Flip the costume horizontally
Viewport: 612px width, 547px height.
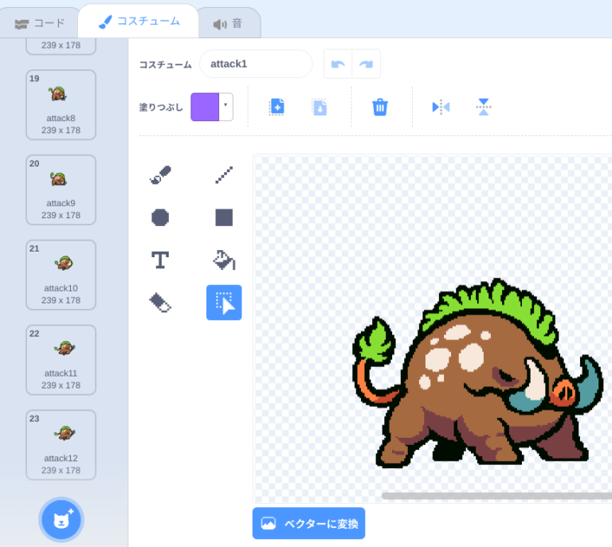(x=441, y=107)
